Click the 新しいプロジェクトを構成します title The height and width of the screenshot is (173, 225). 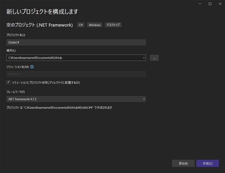point(42,11)
